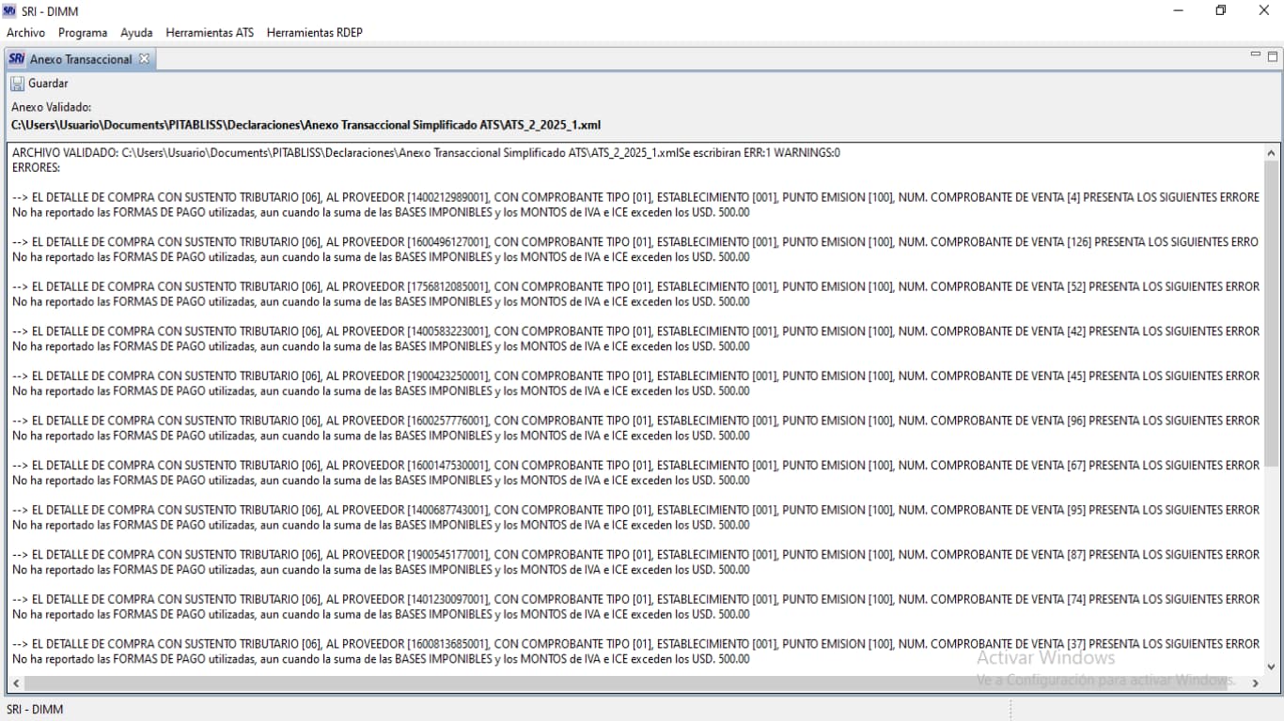Minimize the Anexo Transaccional panel
The image size is (1284, 721).
[x=1256, y=55]
